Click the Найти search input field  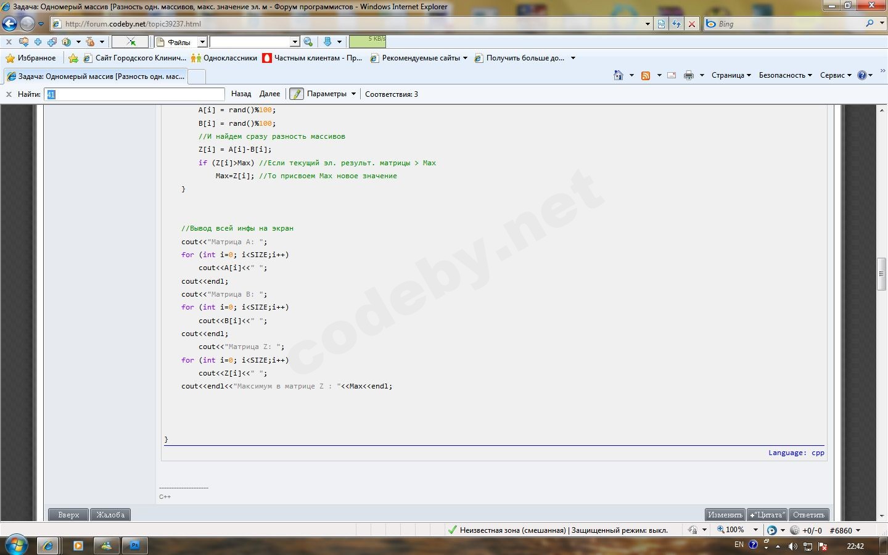pyautogui.click(x=134, y=94)
